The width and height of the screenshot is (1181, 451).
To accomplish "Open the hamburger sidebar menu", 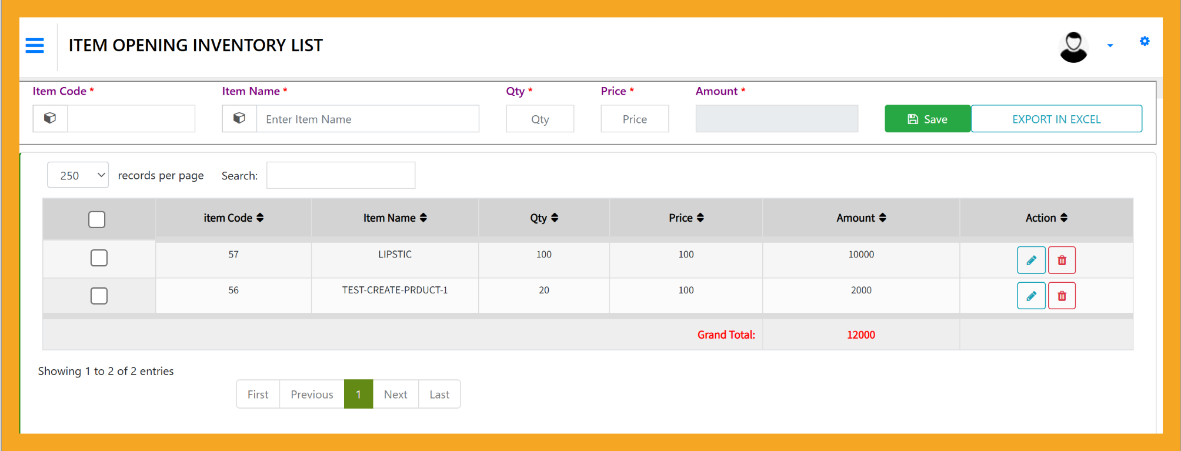I will point(35,45).
